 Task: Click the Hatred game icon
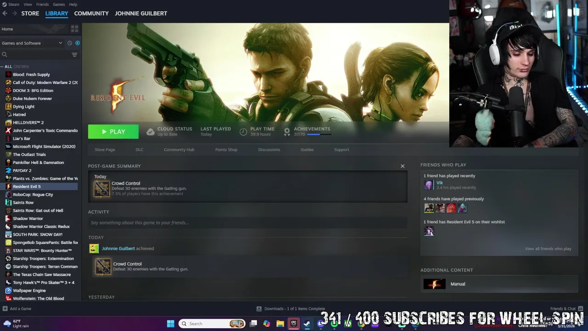point(8,114)
